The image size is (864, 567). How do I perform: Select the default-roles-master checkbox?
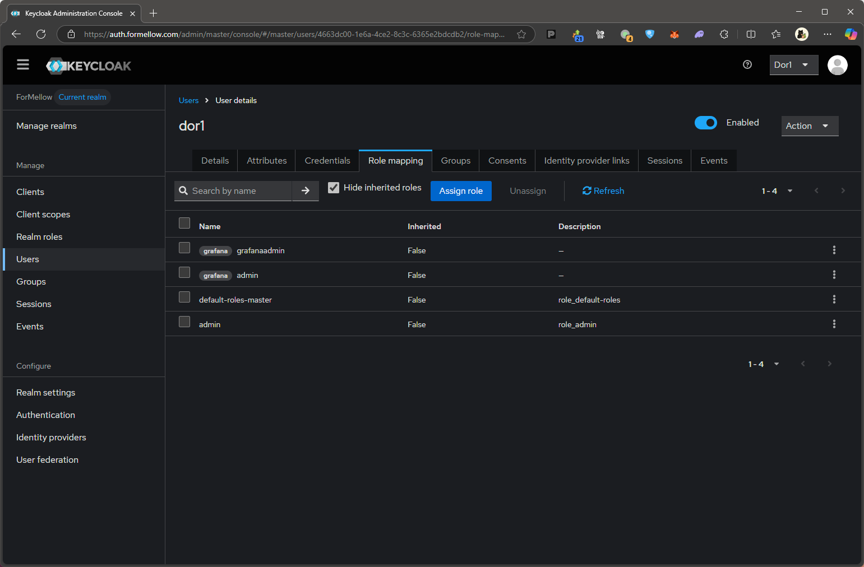point(184,297)
